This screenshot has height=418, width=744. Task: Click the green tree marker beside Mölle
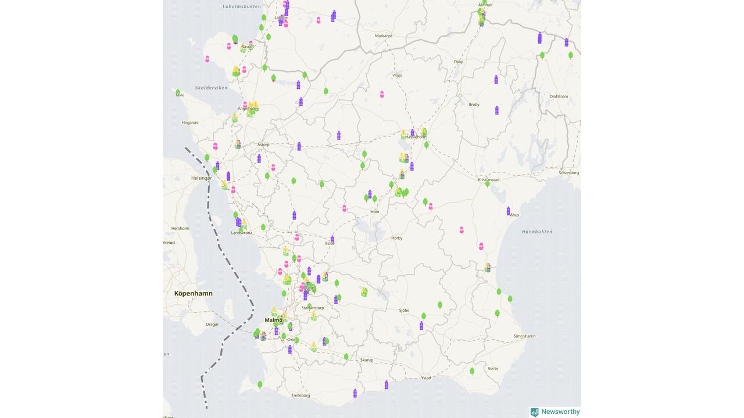[178, 92]
